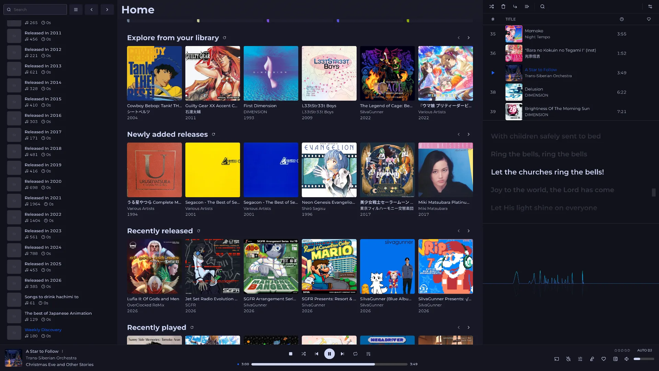This screenshot has width=659, height=371.
Task: Skip to the previous track
Action: pyautogui.click(x=316, y=354)
